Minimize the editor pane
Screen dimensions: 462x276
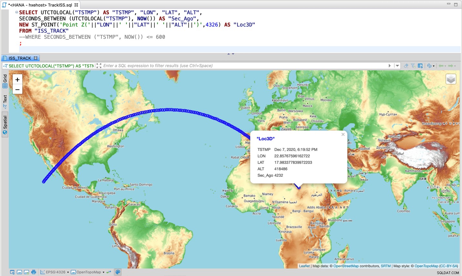pyautogui.click(x=448, y=4)
